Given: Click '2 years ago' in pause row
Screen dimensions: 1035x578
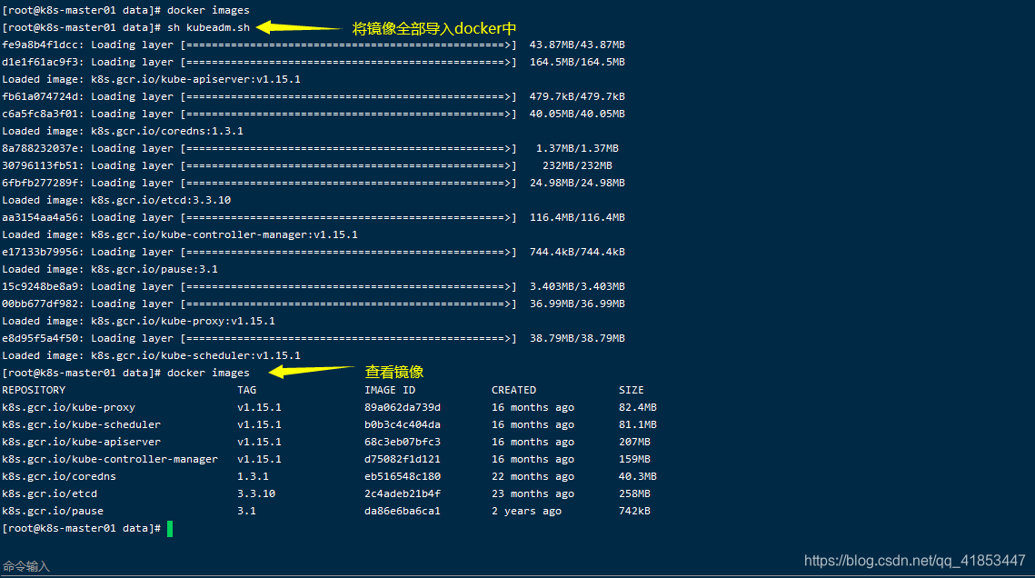Looking at the screenshot, I should [x=527, y=512].
